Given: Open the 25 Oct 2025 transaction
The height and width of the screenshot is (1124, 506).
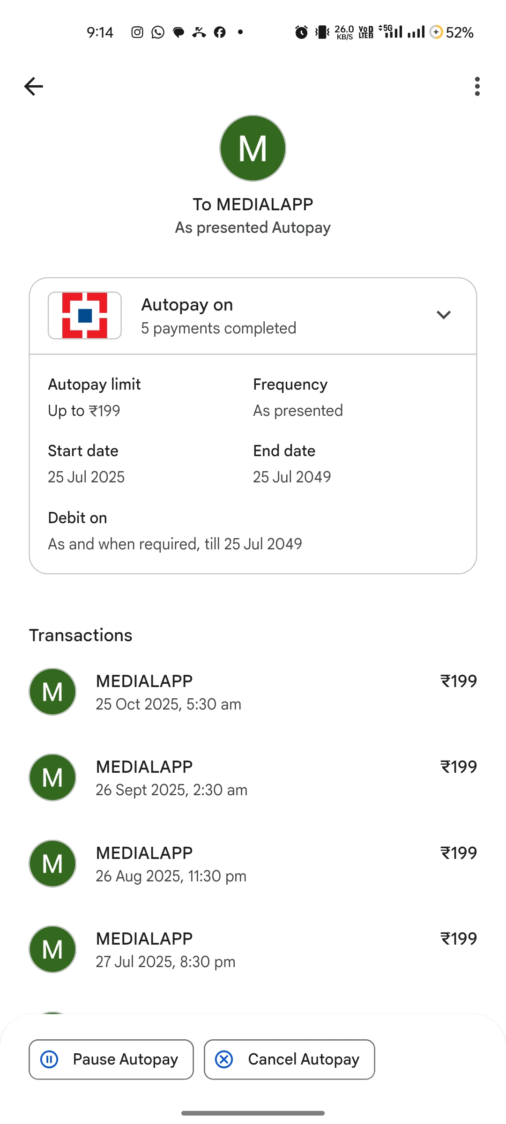Looking at the screenshot, I should point(253,692).
